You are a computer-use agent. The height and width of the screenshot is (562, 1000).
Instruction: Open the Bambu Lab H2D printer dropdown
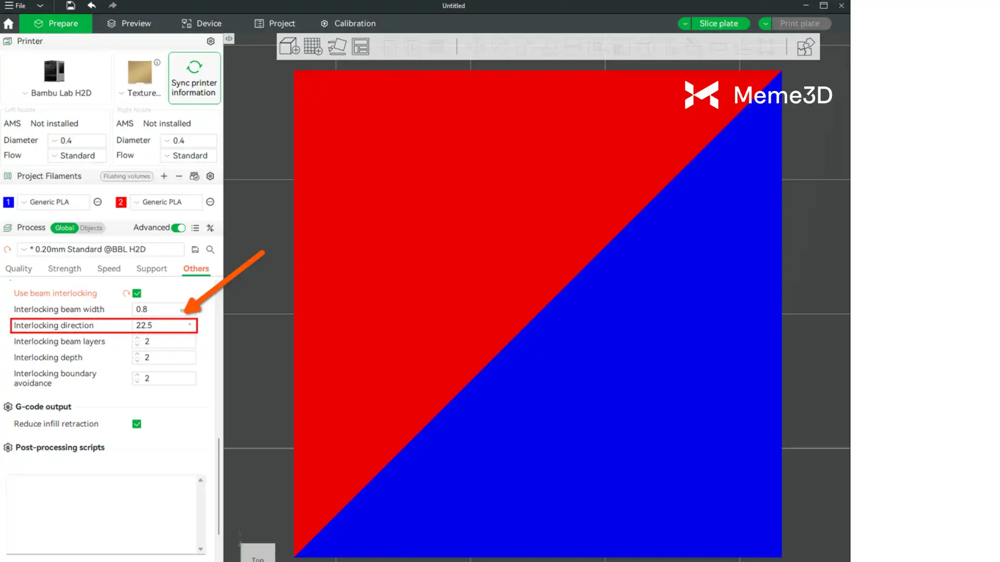[x=56, y=93]
